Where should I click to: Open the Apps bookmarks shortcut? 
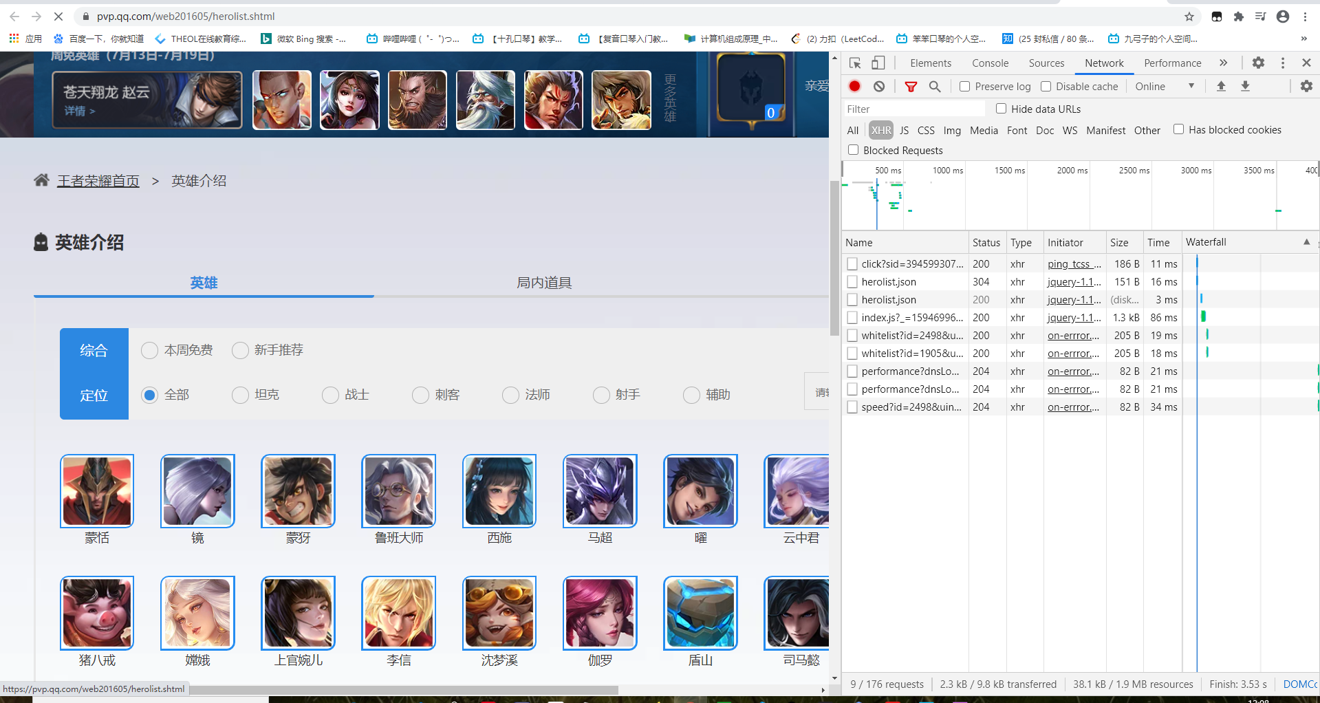coord(25,39)
